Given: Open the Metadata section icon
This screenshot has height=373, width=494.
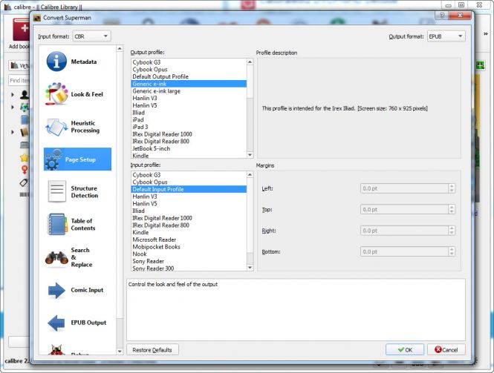Looking at the screenshot, I should [56, 62].
